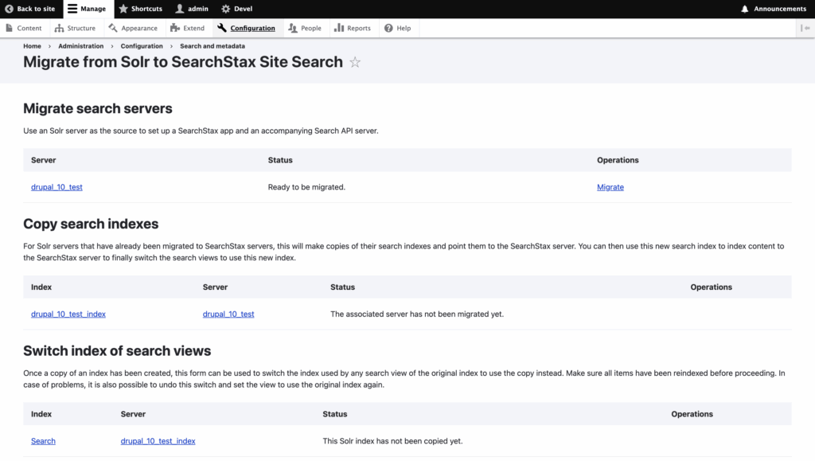This screenshot has height=461, width=815.
Task: Open the drupal_10_test_index link under Copy search indexes
Action: click(68, 314)
